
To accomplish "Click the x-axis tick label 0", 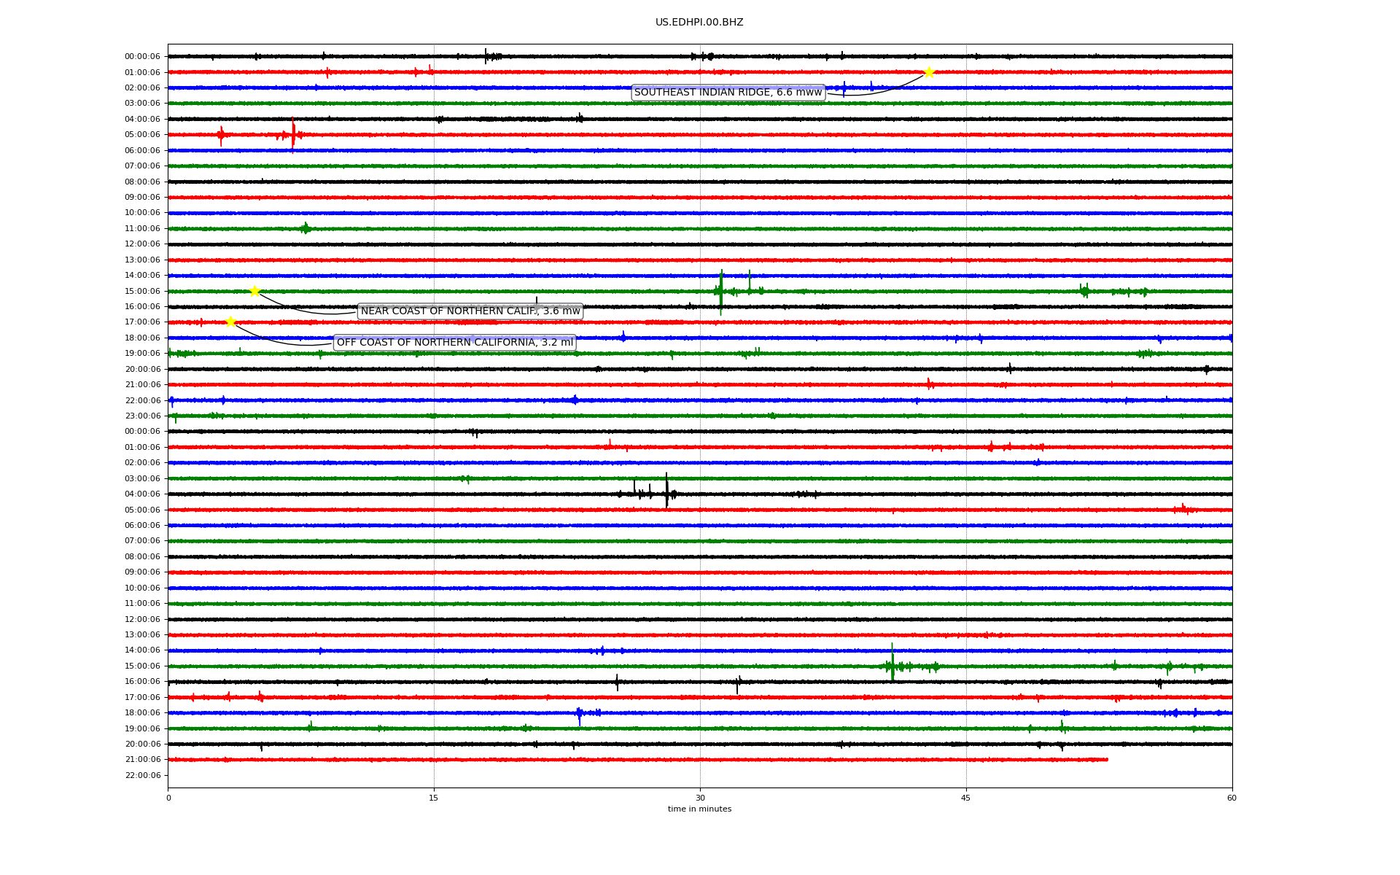I will coord(168,798).
